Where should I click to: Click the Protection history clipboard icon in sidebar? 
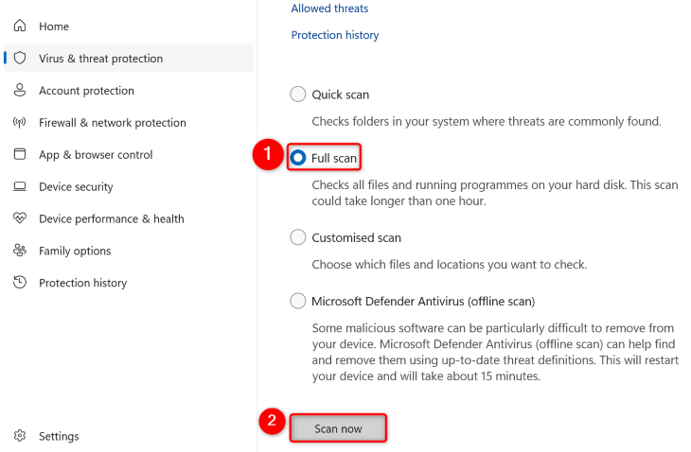pyautogui.click(x=19, y=284)
